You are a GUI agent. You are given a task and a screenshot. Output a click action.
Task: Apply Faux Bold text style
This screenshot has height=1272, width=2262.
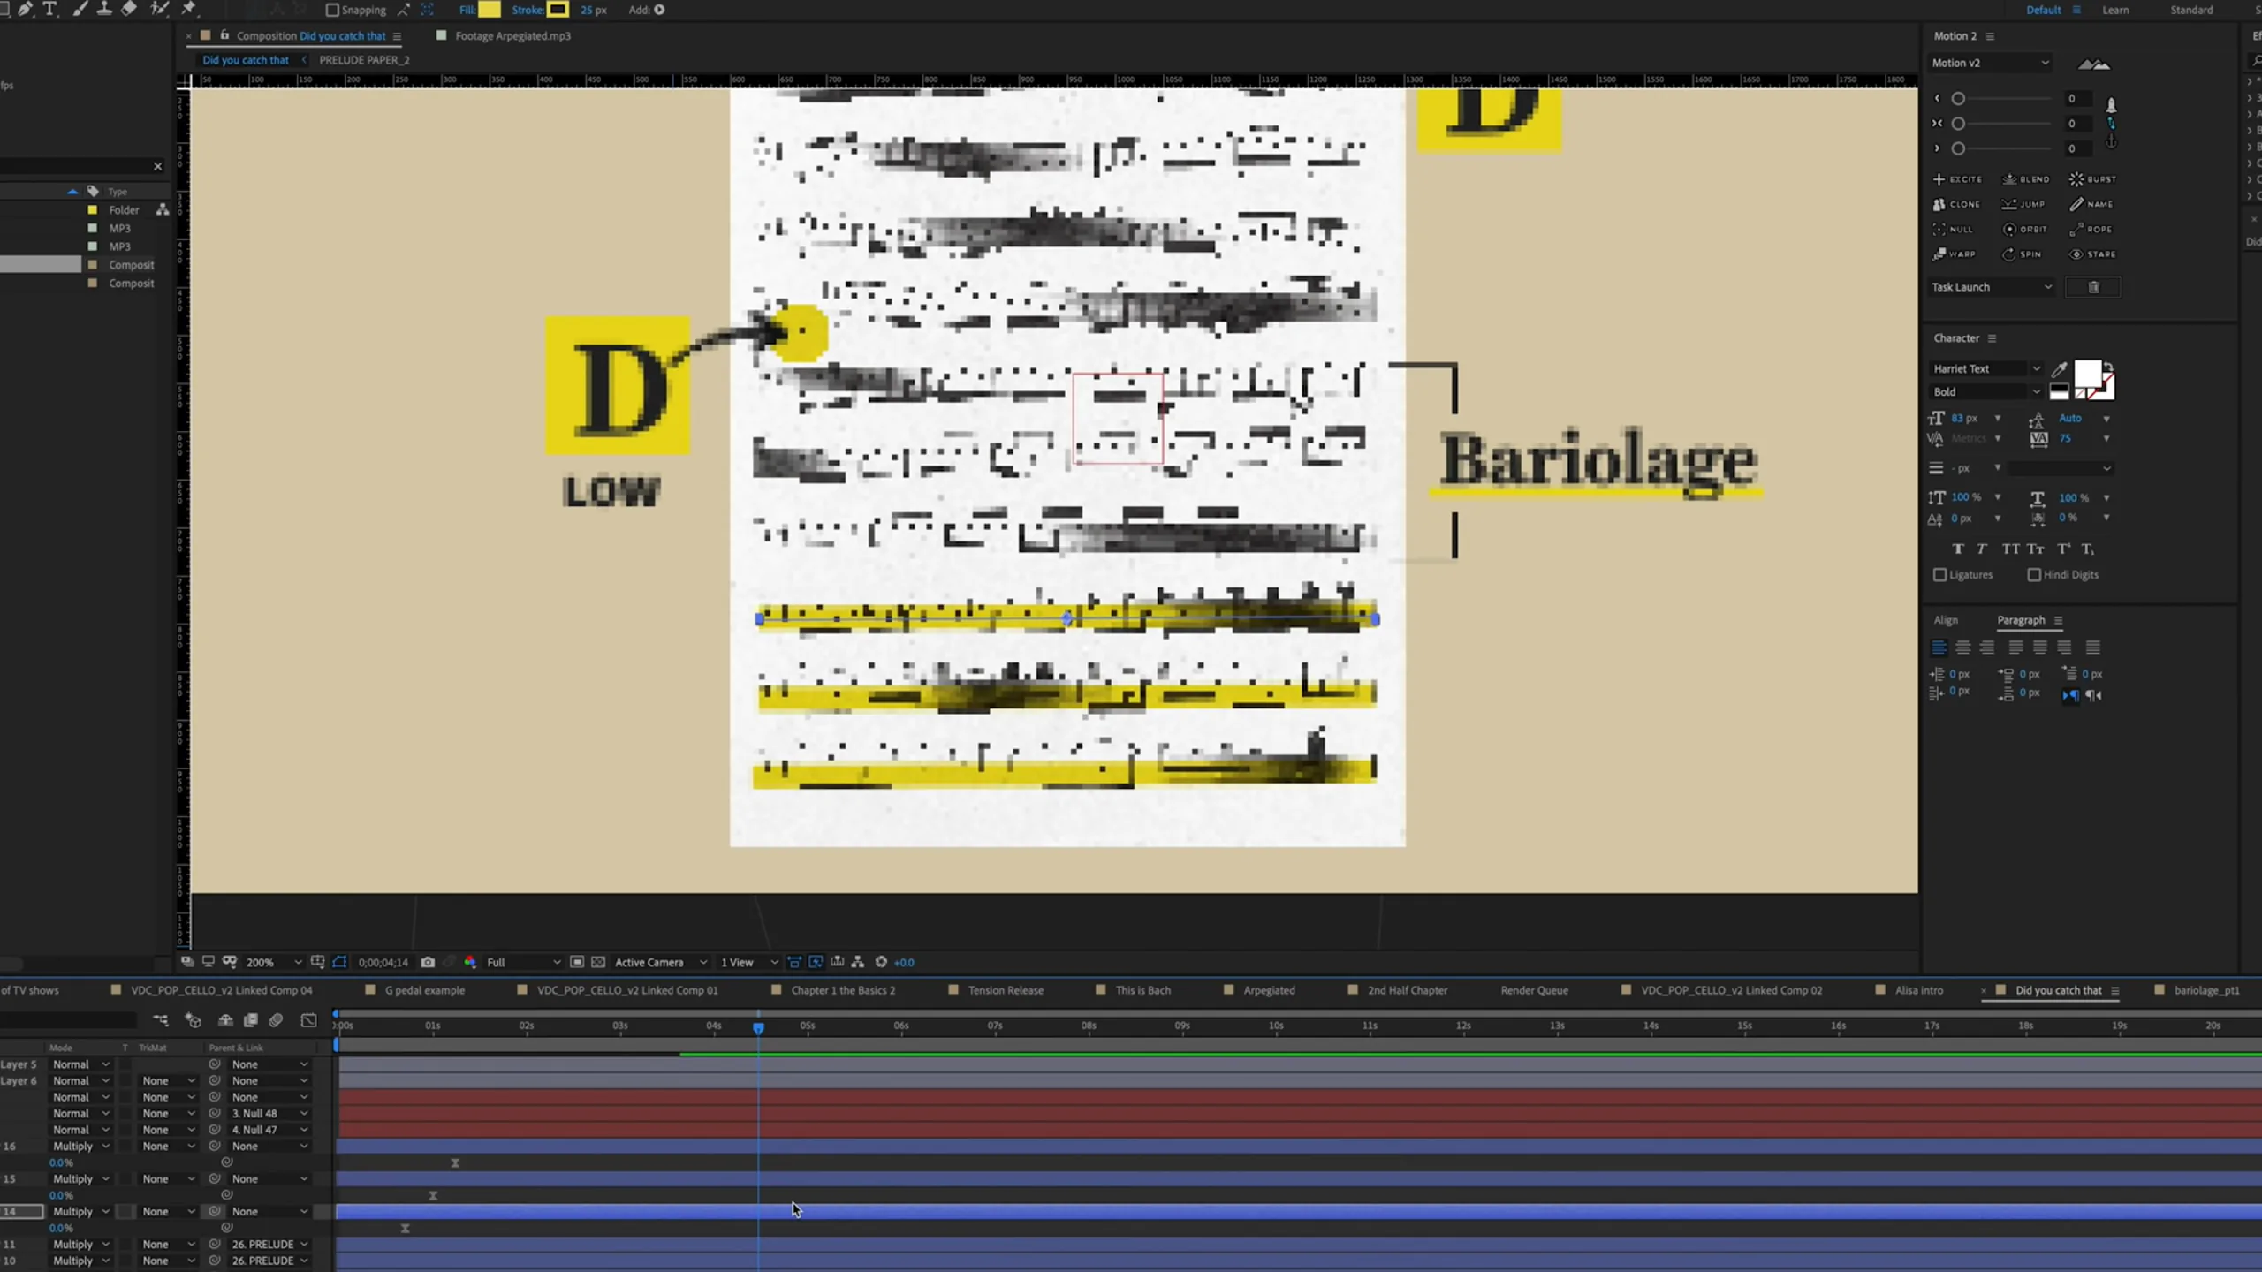[1958, 549]
